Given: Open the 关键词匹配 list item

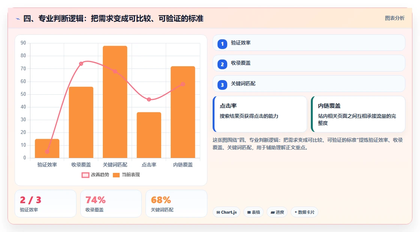Looking at the screenshot, I should 309,84.
